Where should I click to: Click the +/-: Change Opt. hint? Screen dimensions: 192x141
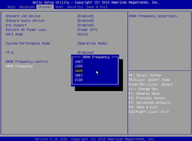pyautogui.click(x=144, y=89)
